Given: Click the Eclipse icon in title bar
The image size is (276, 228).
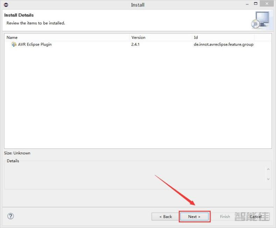Looking at the screenshot, I should (x=6, y=5).
